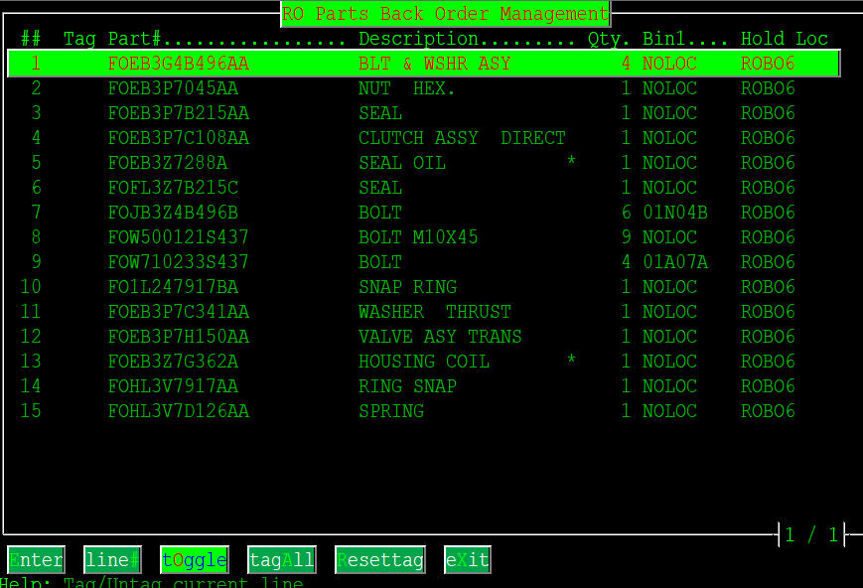Click ROBO6 hold location on row 7
Image resolution: width=863 pixels, height=588 pixels.
768,212
